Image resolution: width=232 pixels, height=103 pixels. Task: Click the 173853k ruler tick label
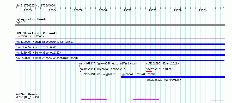[x=28, y=10]
